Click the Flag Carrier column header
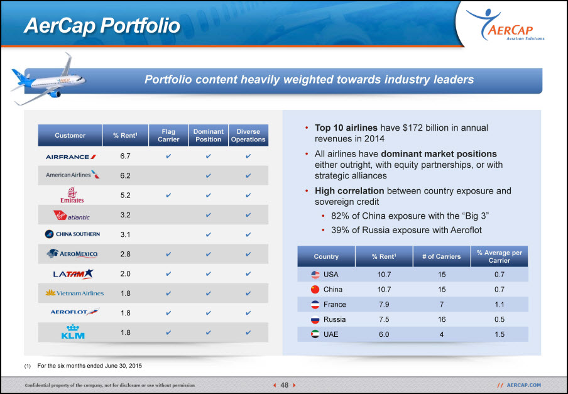 168,136
